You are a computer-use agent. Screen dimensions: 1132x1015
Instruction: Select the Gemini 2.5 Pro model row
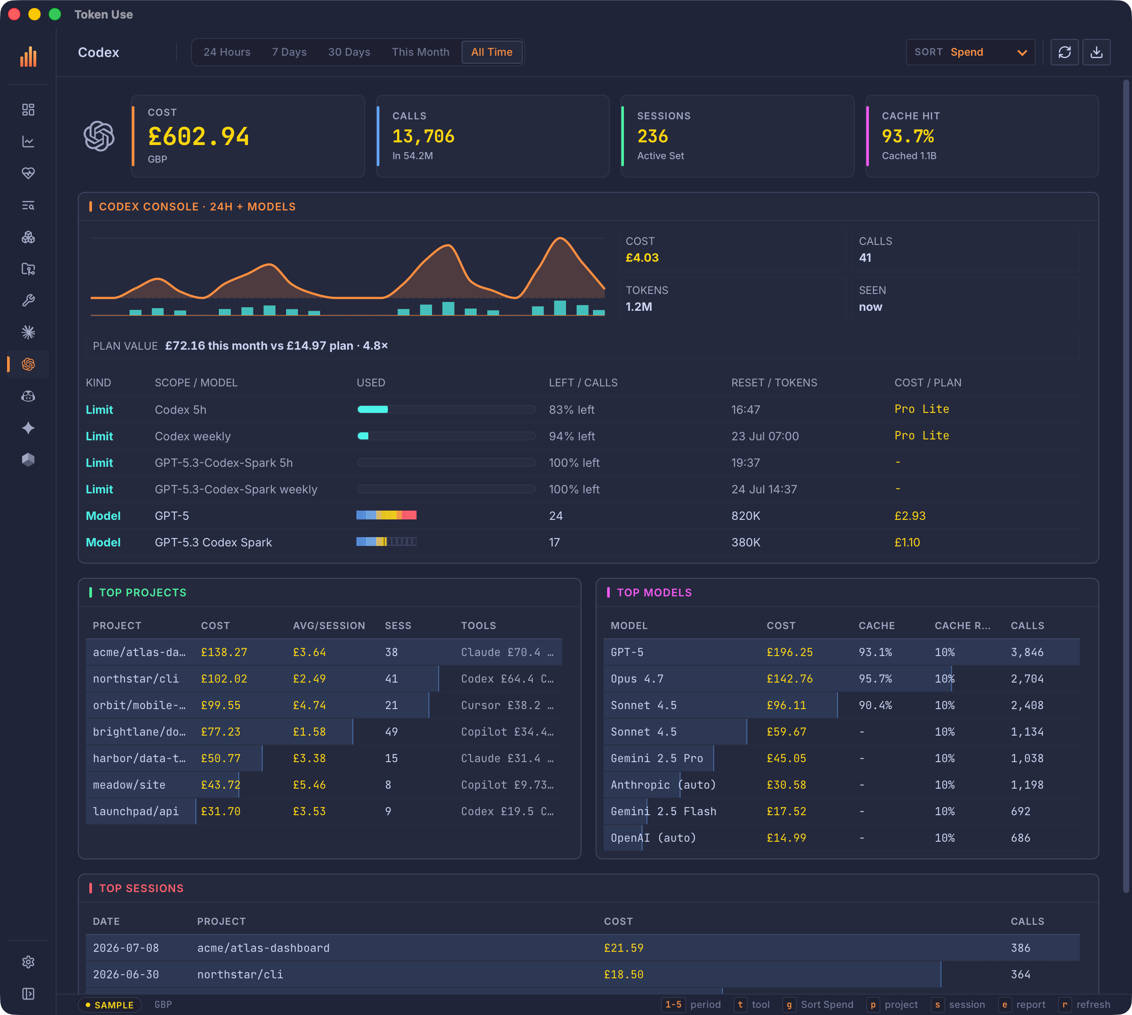click(x=841, y=758)
